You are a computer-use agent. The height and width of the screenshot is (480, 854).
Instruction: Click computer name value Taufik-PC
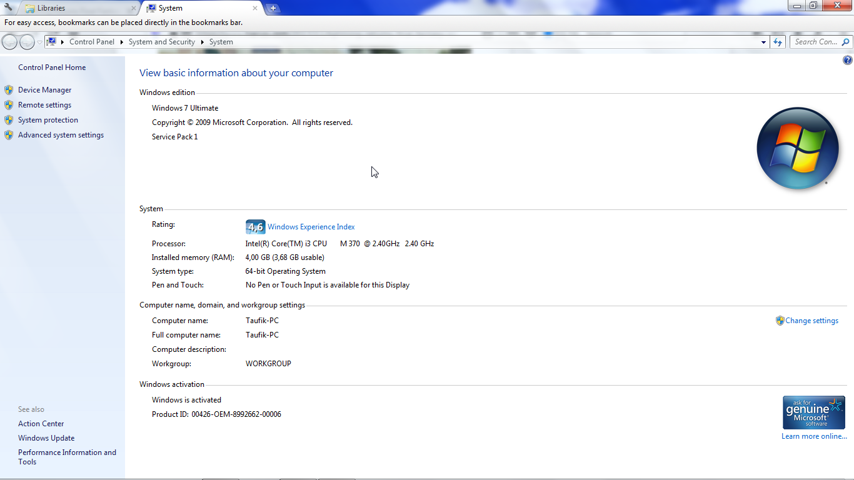coord(262,321)
